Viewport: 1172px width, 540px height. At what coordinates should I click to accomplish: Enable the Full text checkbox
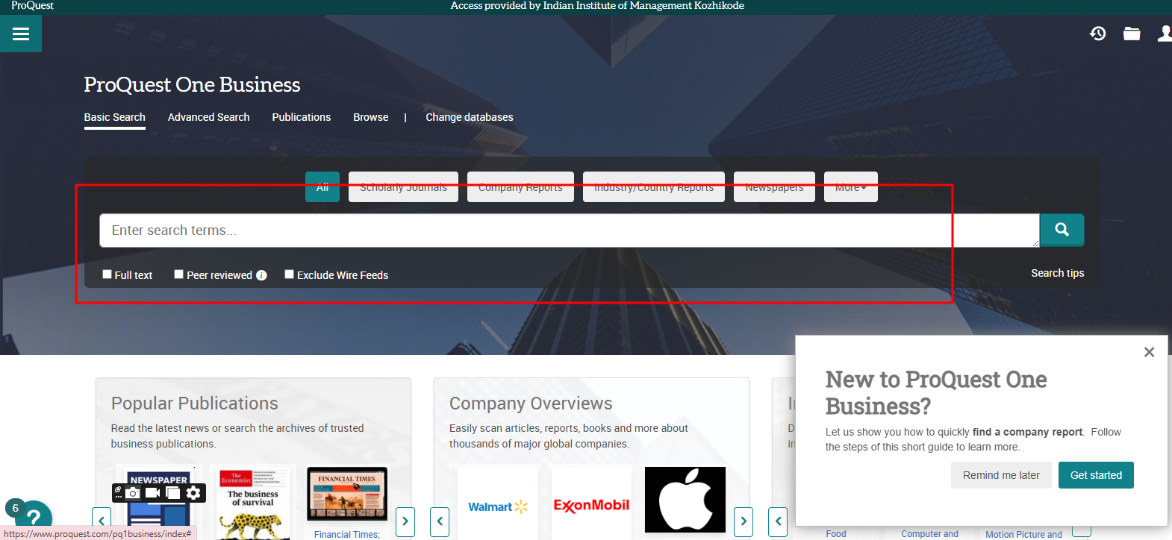(x=107, y=274)
